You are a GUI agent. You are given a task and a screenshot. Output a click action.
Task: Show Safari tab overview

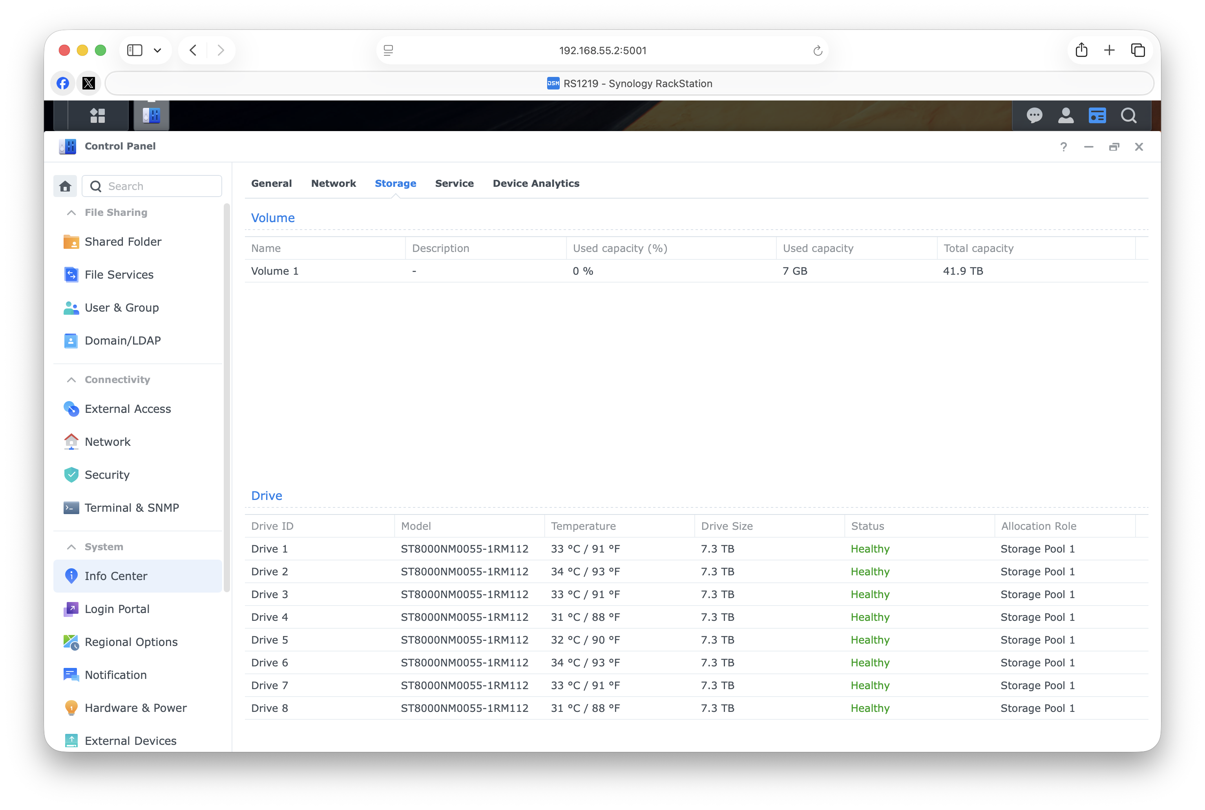pyautogui.click(x=1138, y=50)
